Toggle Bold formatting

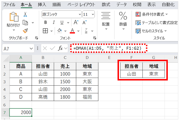[x=45, y=22]
